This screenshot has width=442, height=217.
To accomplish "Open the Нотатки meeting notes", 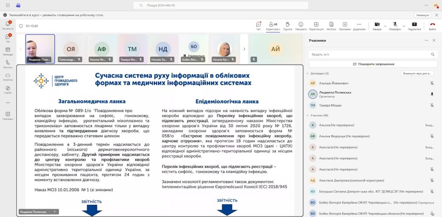I will click(331, 26).
